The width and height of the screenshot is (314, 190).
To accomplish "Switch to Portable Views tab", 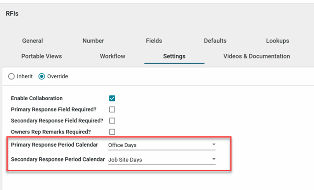I will pos(41,56).
